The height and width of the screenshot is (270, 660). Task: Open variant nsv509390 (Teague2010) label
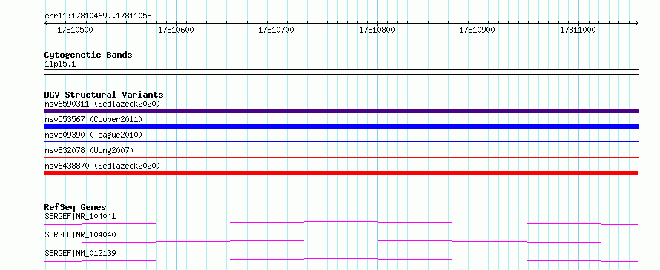coord(93,135)
